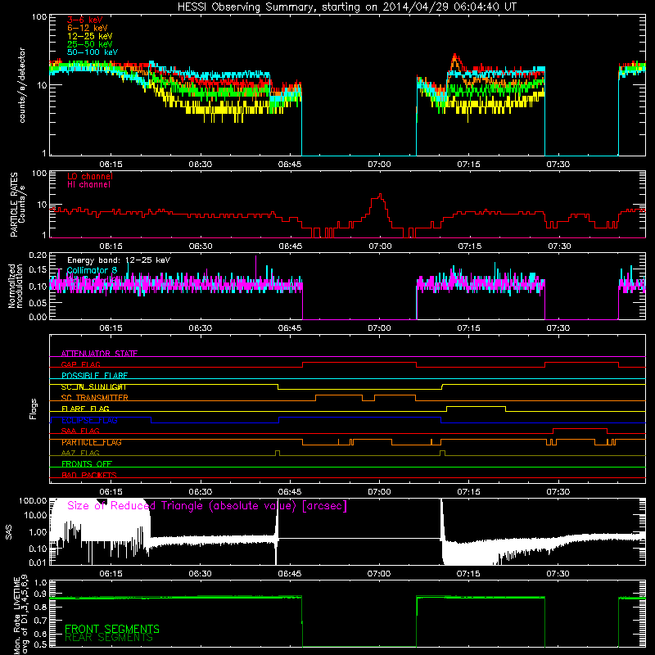Click the 'PARTICLE RATES Counts/s' axis label
655x655 pixels.
click(17, 205)
